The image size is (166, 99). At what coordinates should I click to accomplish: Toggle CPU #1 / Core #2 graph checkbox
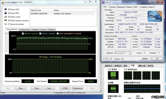(x=40, y=34)
